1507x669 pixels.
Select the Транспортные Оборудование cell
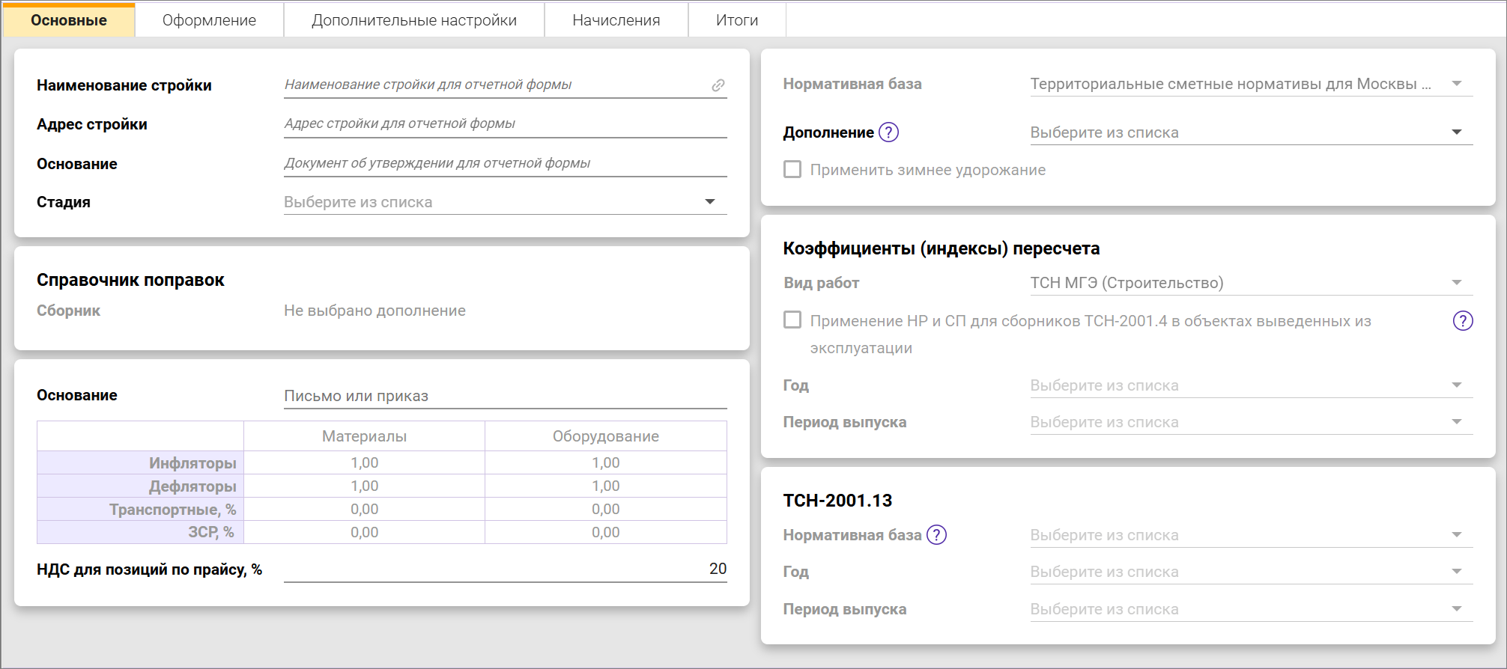[605, 510]
